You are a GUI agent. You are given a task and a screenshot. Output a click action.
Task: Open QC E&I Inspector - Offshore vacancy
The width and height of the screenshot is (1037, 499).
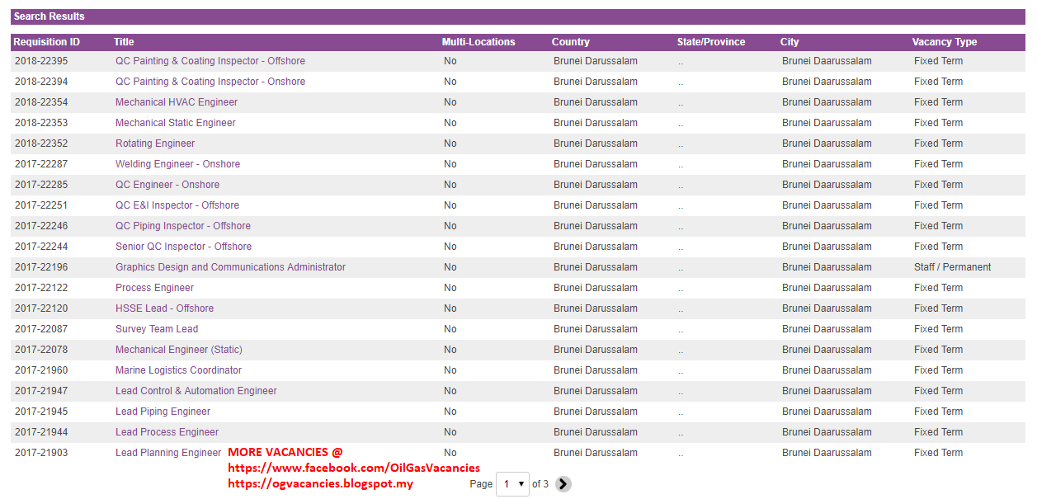[x=177, y=205]
